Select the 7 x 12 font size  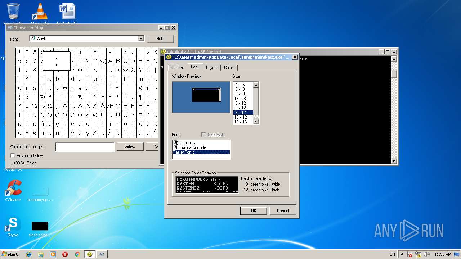(243, 108)
